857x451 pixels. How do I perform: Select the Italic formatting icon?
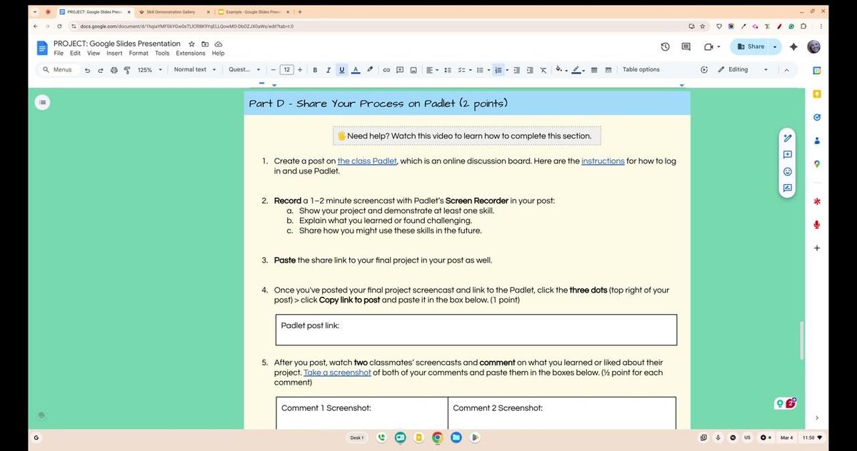(x=329, y=69)
